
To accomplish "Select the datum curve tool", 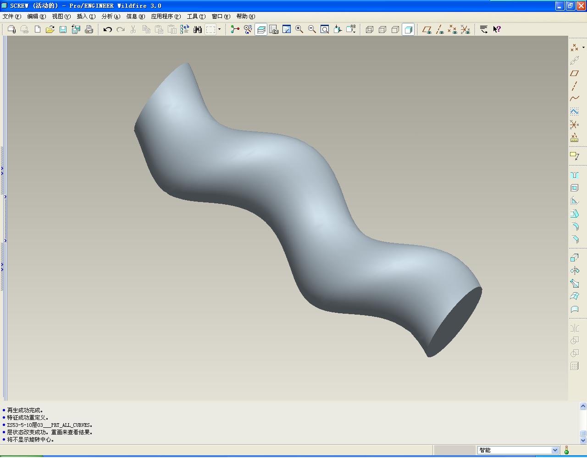I will (x=574, y=98).
